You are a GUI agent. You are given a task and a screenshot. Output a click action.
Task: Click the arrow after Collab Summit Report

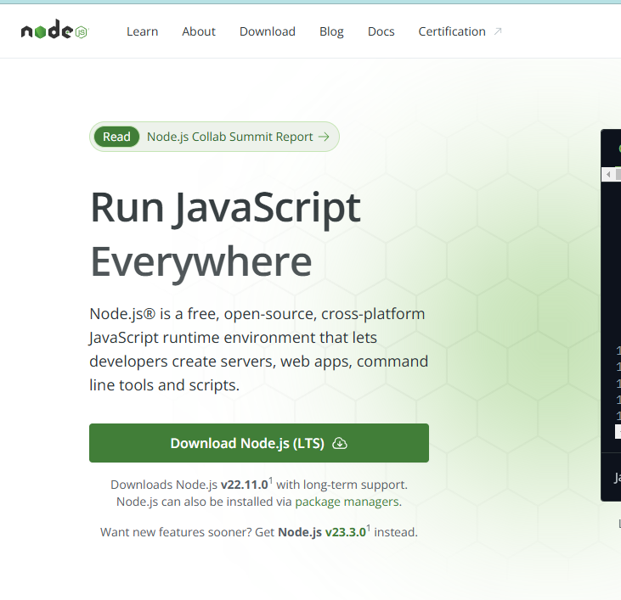tap(324, 137)
